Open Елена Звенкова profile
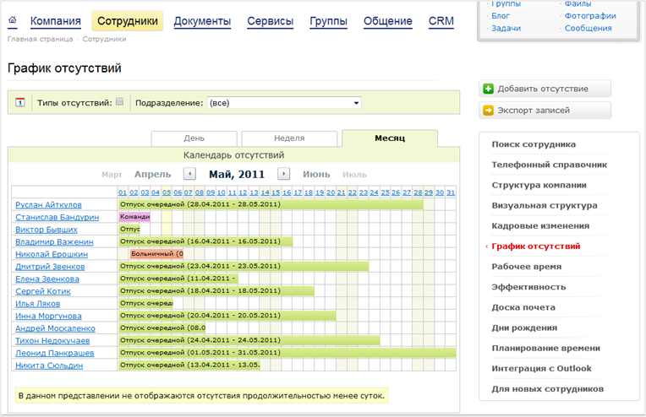 [47, 279]
